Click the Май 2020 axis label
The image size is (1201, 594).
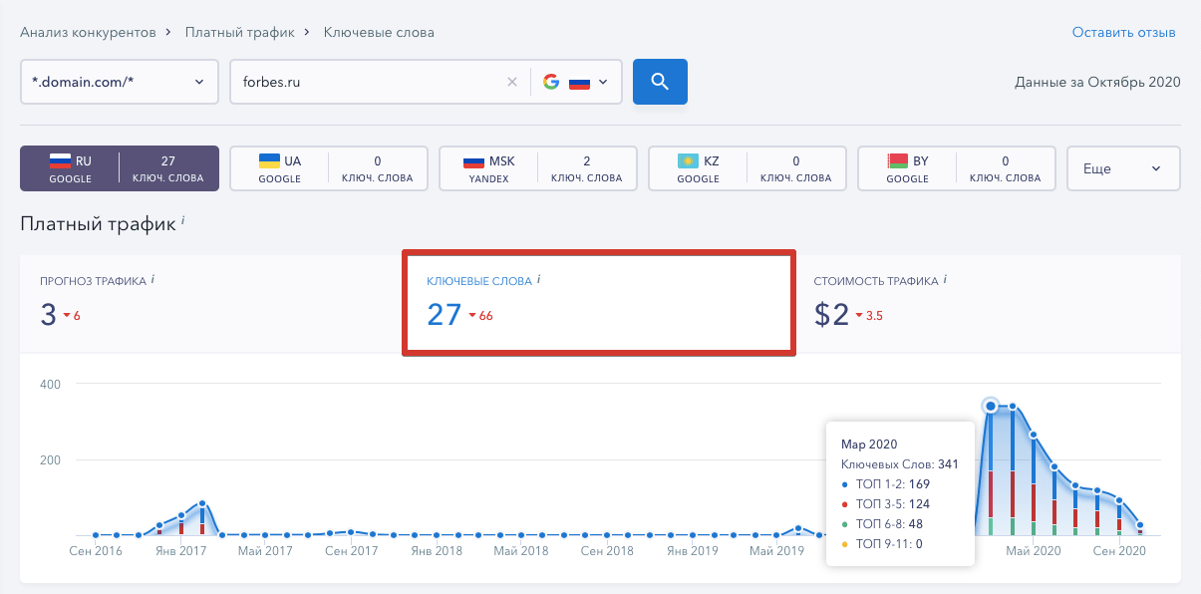[1034, 550]
